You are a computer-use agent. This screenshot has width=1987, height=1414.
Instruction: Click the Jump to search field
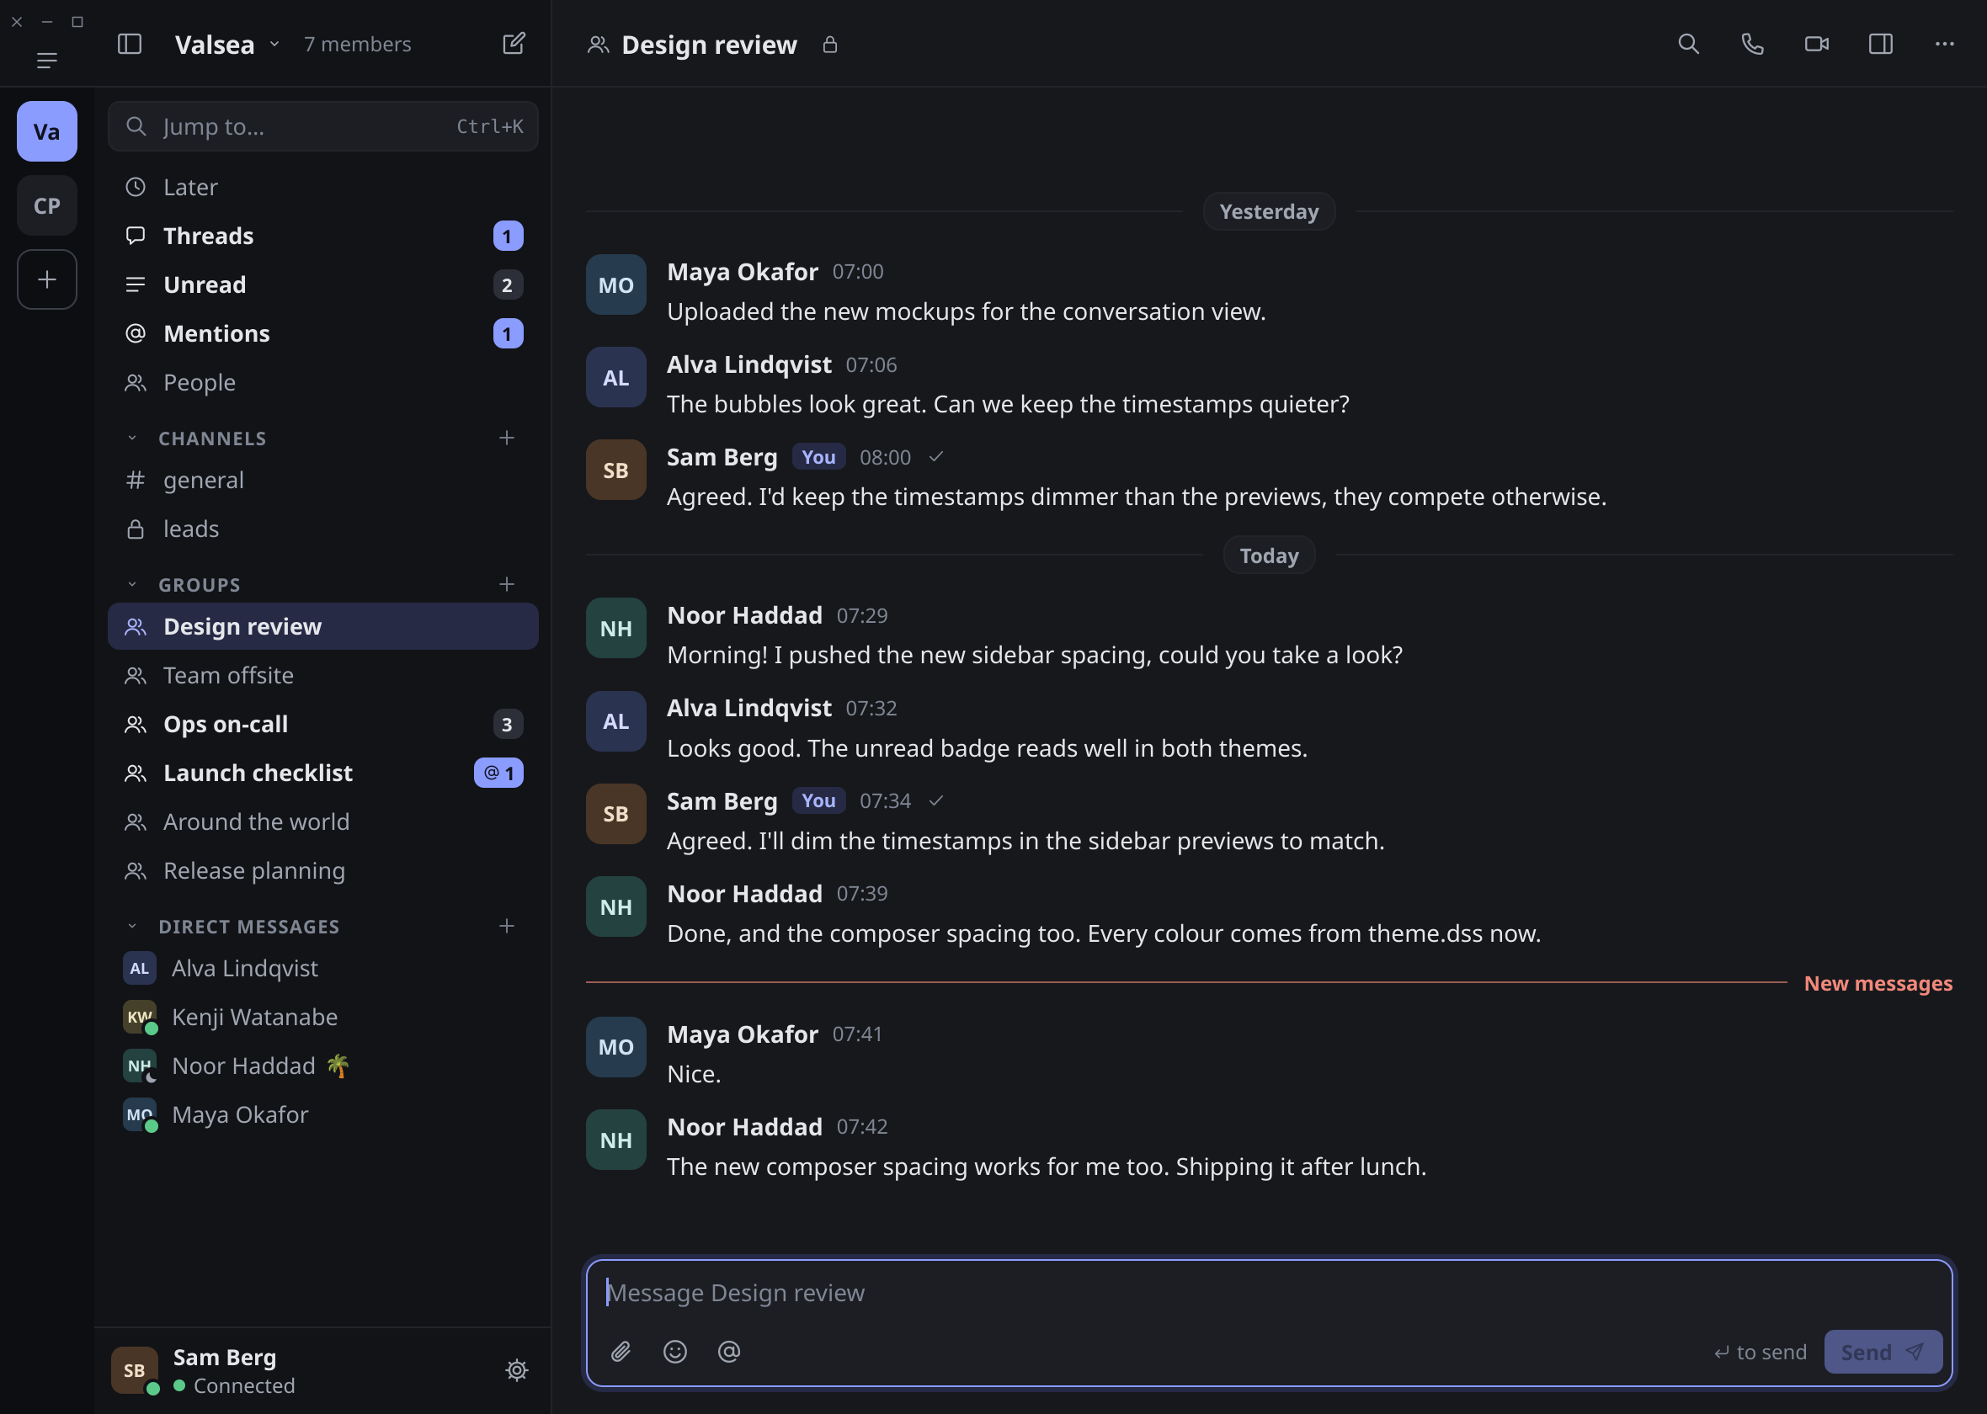tap(323, 126)
